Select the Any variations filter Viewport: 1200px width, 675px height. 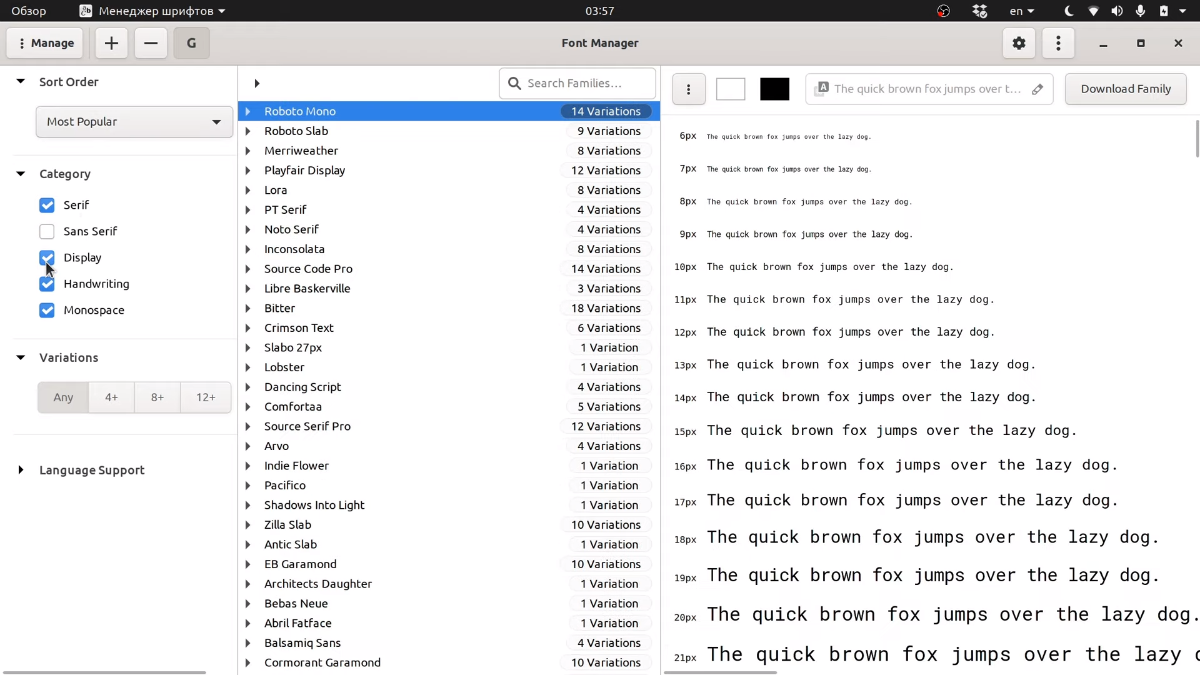[x=63, y=397]
